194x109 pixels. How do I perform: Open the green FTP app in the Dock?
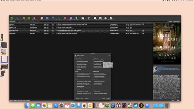coord(107,106)
